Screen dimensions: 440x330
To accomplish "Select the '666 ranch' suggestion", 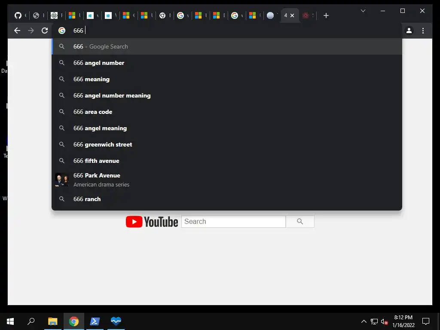I will pyautogui.click(x=227, y=199).
